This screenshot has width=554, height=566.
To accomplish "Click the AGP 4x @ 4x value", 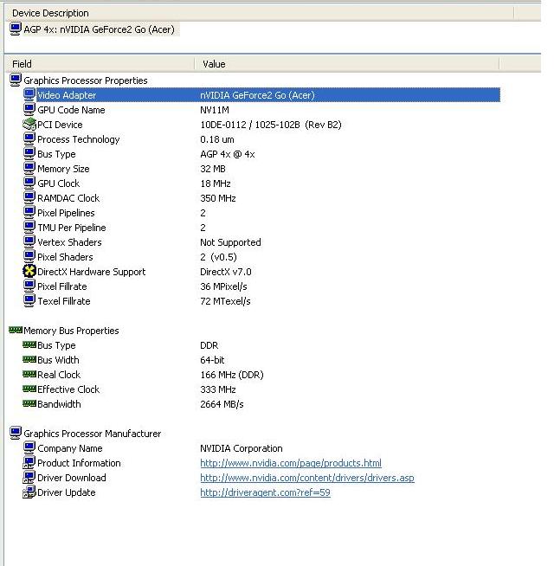I will tap(228, 154).
